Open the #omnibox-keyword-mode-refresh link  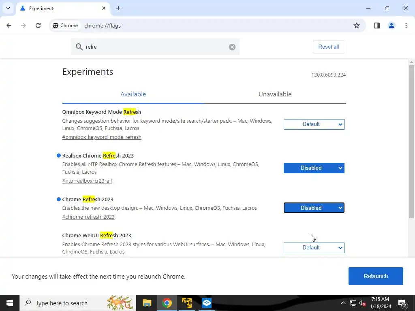(102, 137)
